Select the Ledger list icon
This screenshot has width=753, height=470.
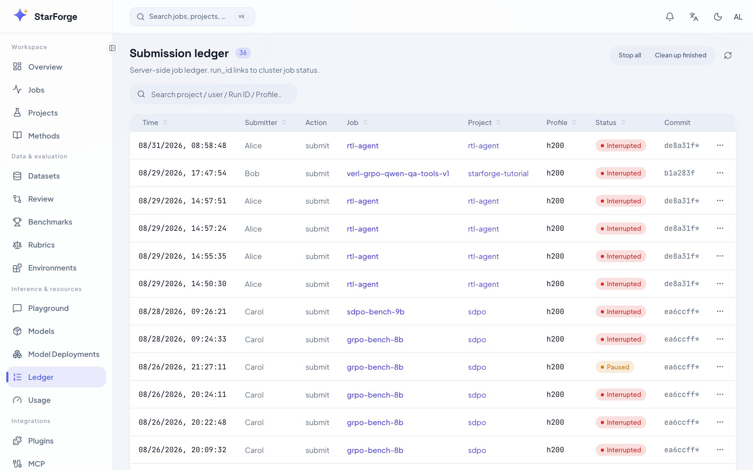coord(17,377)
